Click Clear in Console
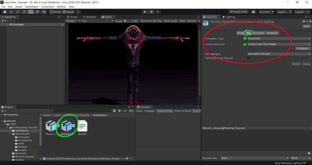The height and width of the screenshot is (165, 312). (139, 111)
